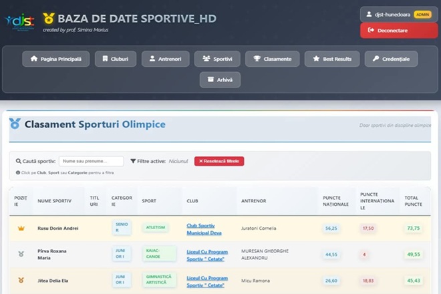Filter by SENIOR category badge
Image resolution: width=441 pixels, height=294 pixels.
(x=122, y=227)
